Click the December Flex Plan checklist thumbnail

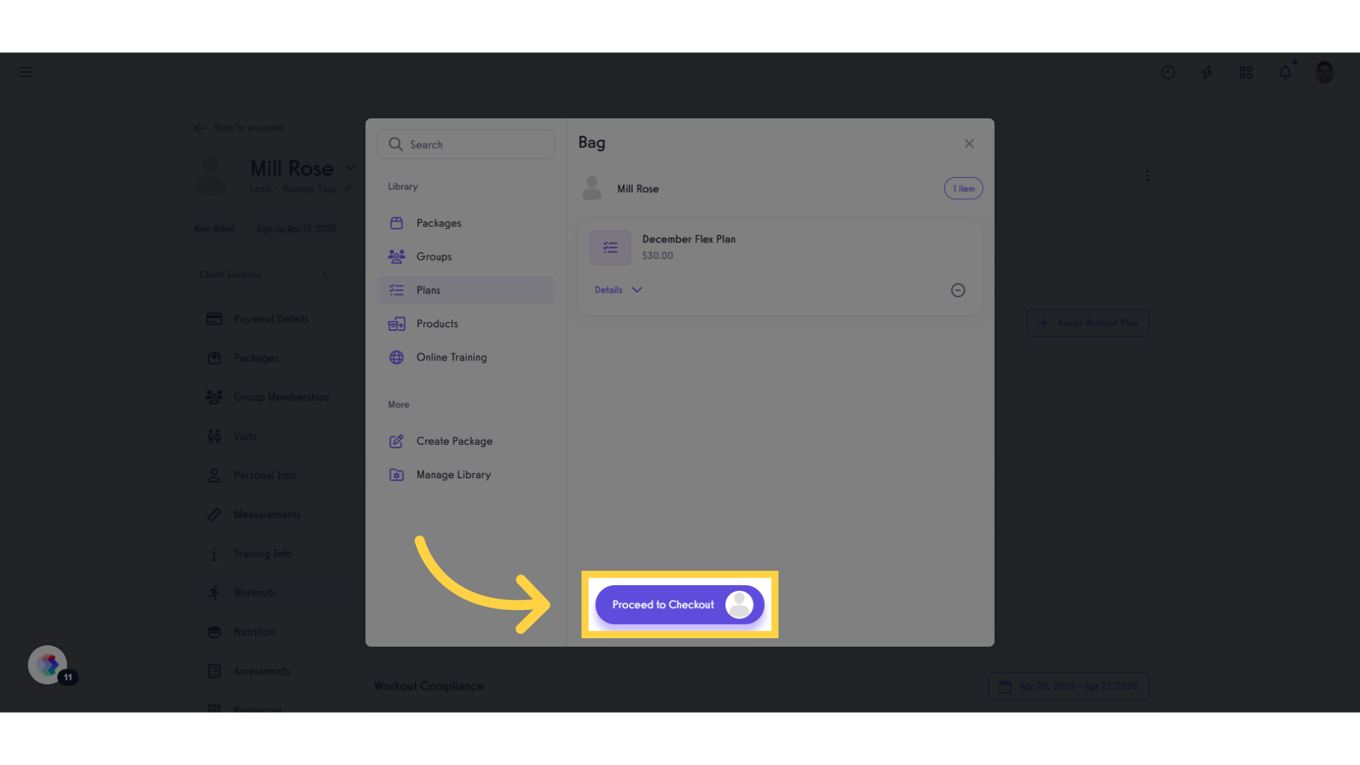(610, 247)
